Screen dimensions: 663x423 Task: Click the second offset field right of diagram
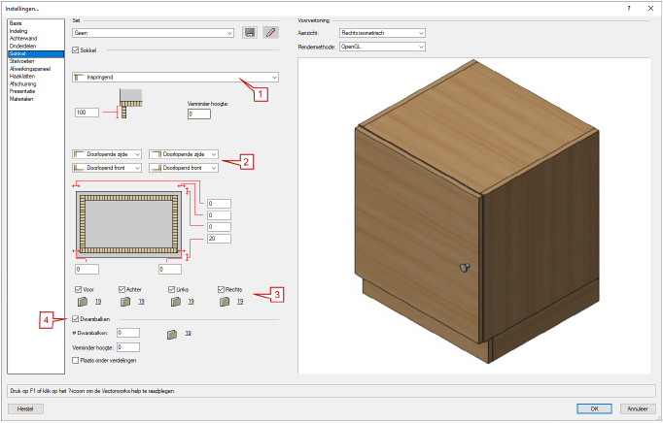coord(219,215)
